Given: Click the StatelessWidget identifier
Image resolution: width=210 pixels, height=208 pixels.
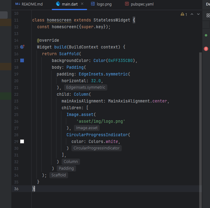Looking at the screenshot, I should pos(112,20).
